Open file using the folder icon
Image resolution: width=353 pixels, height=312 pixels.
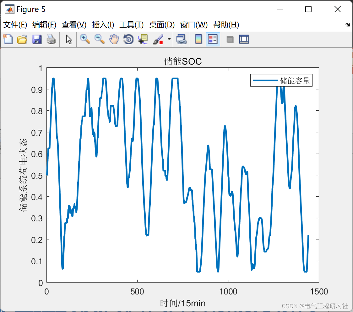coord(22,39)
